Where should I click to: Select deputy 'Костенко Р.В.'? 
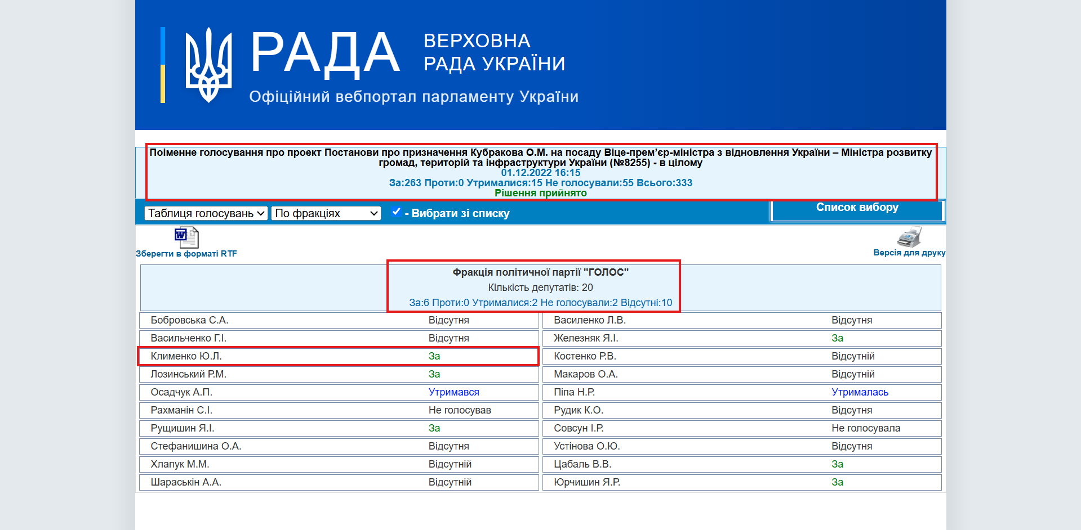click(585, 356)
